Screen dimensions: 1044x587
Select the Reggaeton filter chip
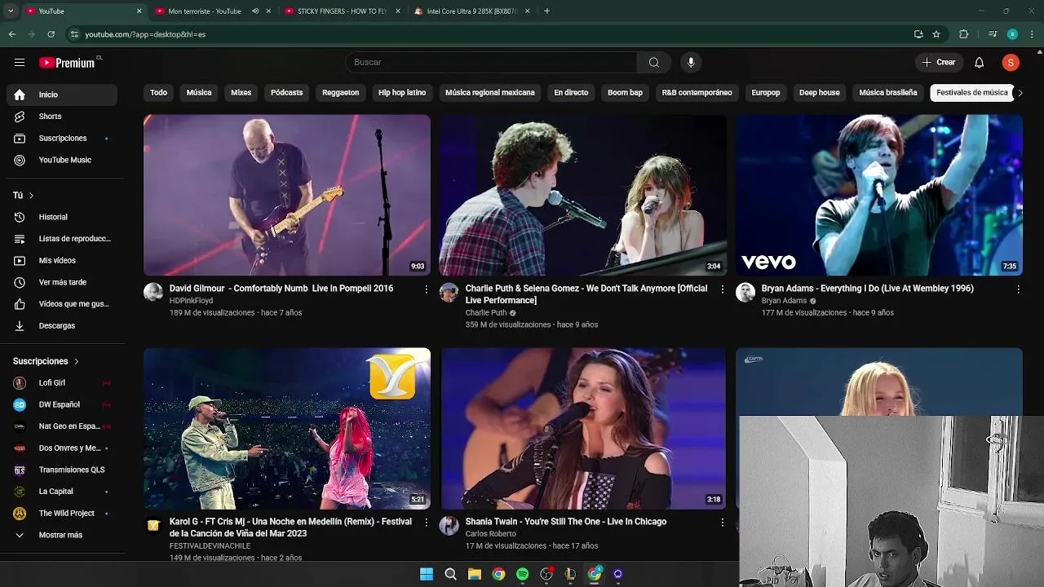click(x=340, y=93)
